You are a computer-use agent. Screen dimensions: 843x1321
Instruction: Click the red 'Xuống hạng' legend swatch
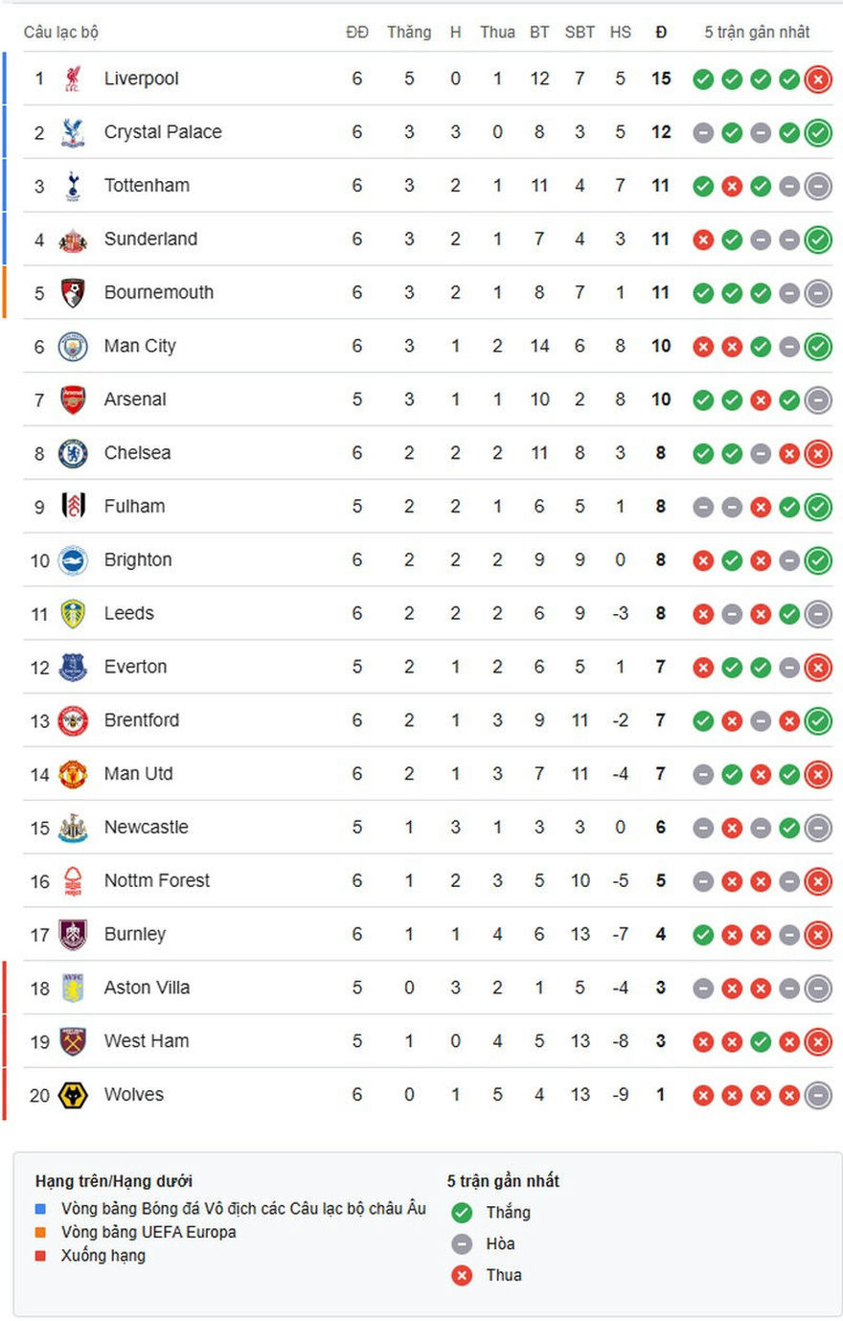pyautogui.click(x=40, y=1256)
